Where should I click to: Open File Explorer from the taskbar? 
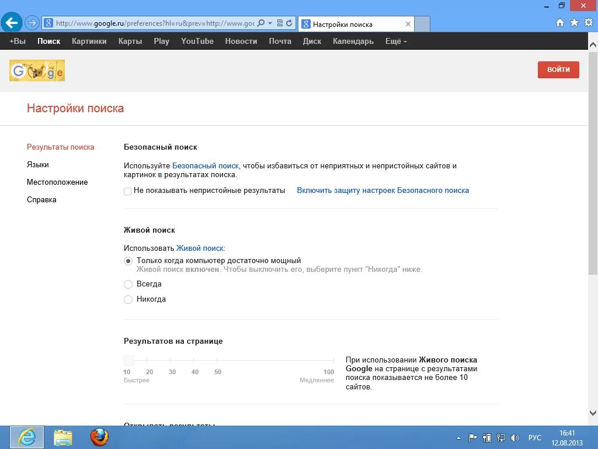[x=63, y=437]
